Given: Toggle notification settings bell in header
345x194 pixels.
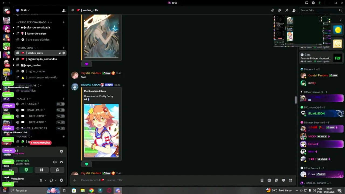Looking at the screenshot, I should coord(280,10).
